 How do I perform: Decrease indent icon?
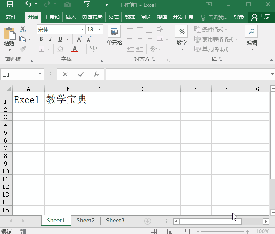[130, 49]
